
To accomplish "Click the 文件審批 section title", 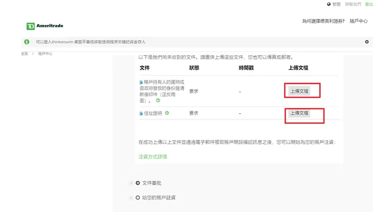I will point(152,183).
